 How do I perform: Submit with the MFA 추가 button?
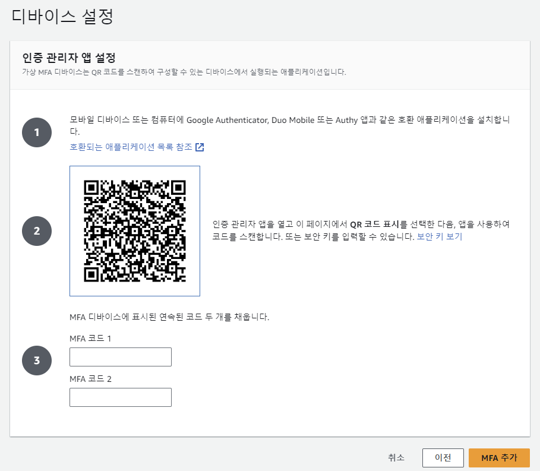(x=499, y=457)
